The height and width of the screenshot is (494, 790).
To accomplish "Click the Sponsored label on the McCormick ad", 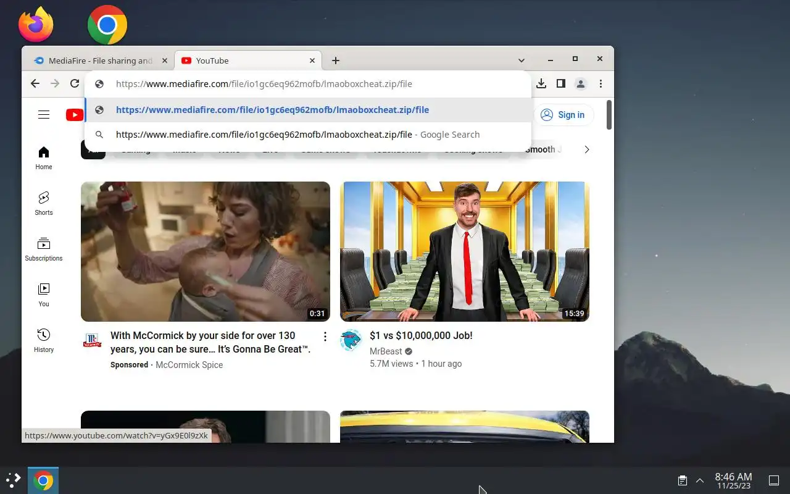I will (129, 365).
